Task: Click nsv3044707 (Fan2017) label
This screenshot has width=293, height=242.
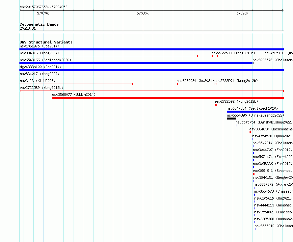Action: coord(273,150)
